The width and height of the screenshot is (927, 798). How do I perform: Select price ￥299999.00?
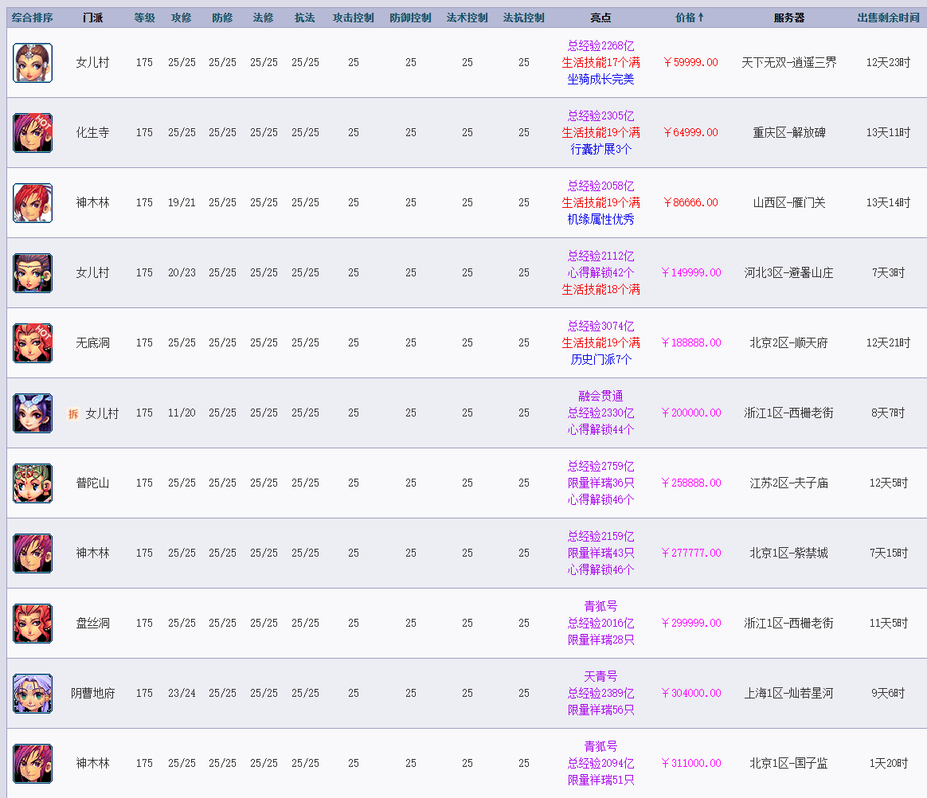tap(690, 623)
